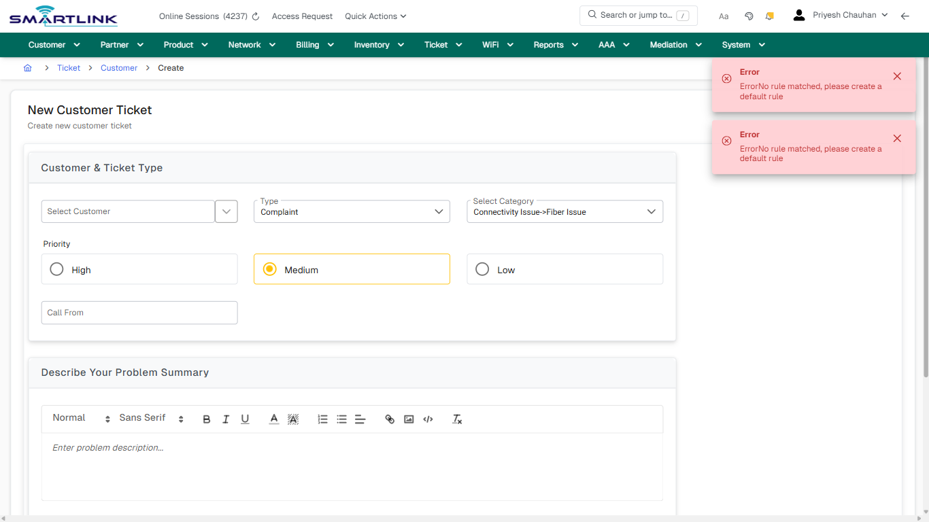The height and width of the screenshot is (522, 929).
Task: Dismiss the first Error notification
Action: point(897,76)
